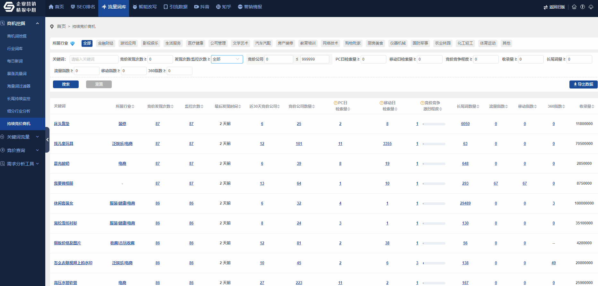
Task: Select the 医疗健康 industry filter tag
Action: (x=196, y=43)
